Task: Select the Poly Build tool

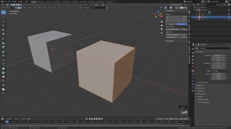Action: [x=3, y=68]
